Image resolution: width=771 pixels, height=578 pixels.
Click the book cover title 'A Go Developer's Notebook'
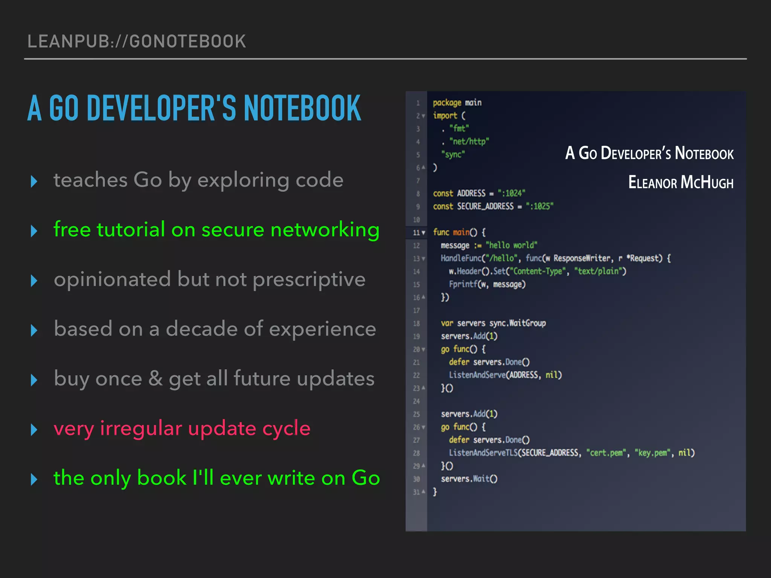coord(649,153)
